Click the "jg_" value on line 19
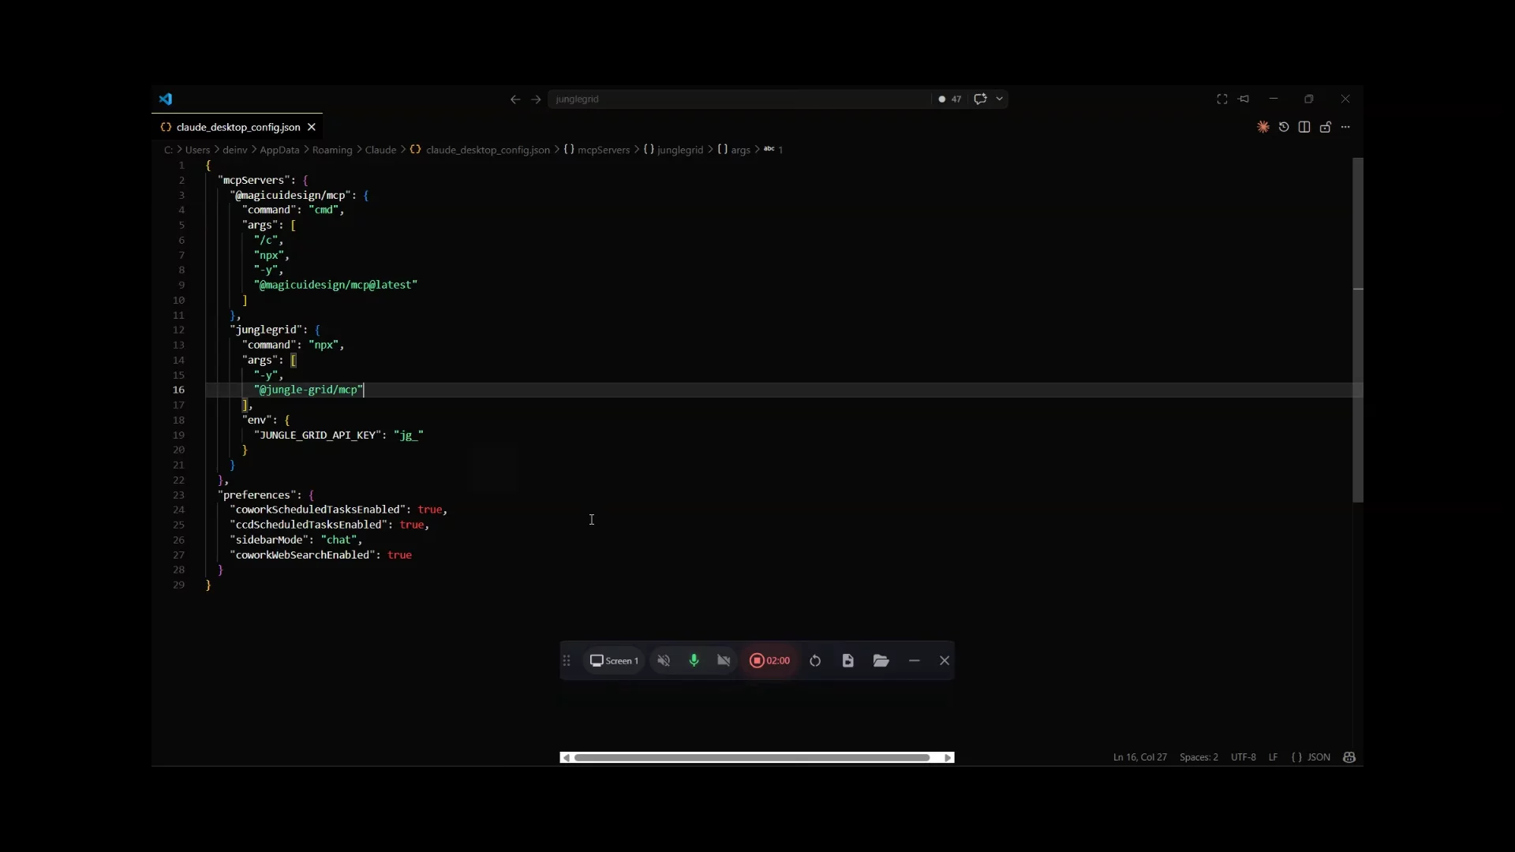Image resolution: width=1515 pixels, height=852 pixels. [x=409, y=435]
